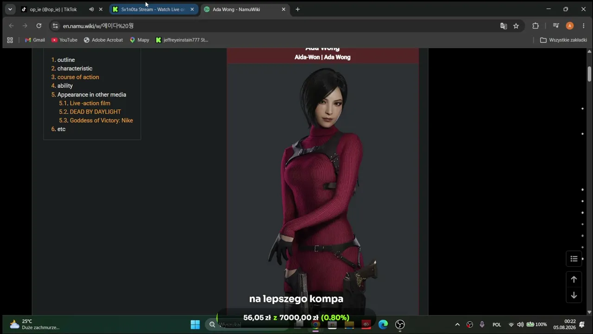
Task: Open Google Translate for this page
Action: [x=504, y=26]
